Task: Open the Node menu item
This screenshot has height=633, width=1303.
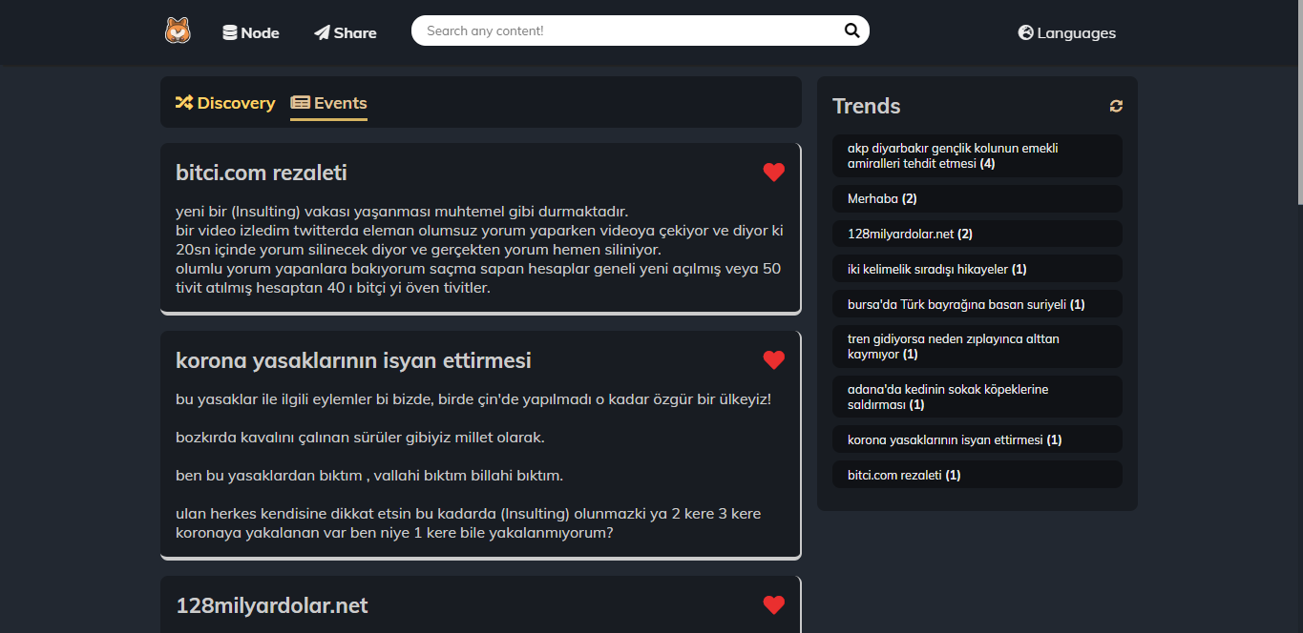Action: [251, 32]
